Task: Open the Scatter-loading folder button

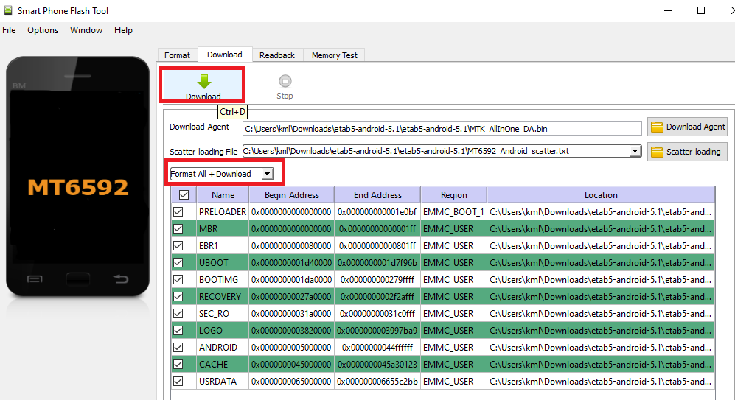Action: click(x=687, y=152)
